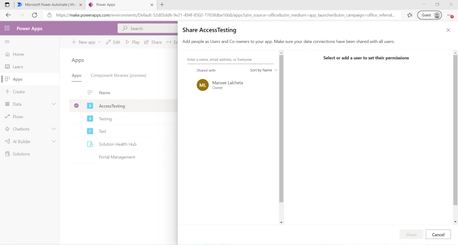
Task: Click the ML avatar of Mansee Lalcheta
Action: [x=203, y=85]
